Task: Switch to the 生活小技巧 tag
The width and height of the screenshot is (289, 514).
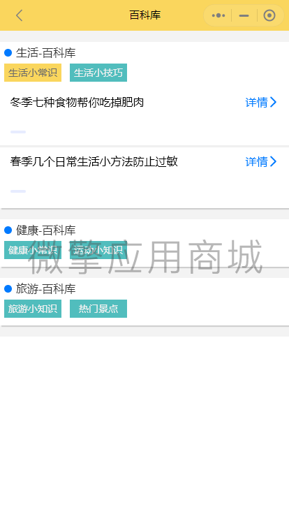Action: click(x=98, y=73)
